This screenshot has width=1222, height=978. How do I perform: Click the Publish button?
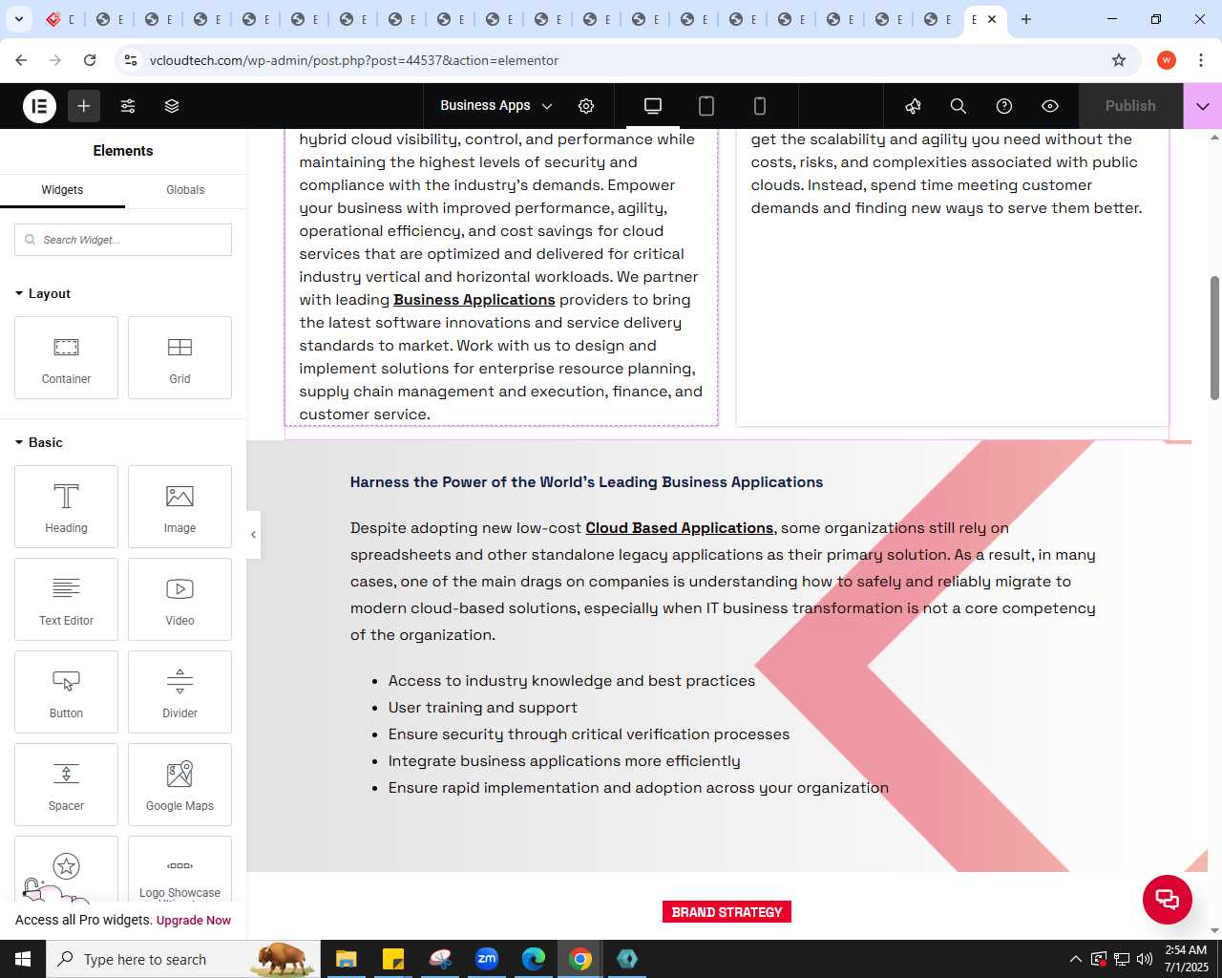click(1130, 106)
